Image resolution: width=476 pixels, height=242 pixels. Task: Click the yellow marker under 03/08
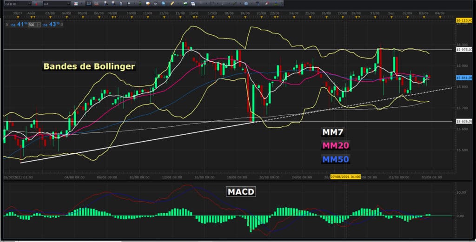click(x=50, y=17)
